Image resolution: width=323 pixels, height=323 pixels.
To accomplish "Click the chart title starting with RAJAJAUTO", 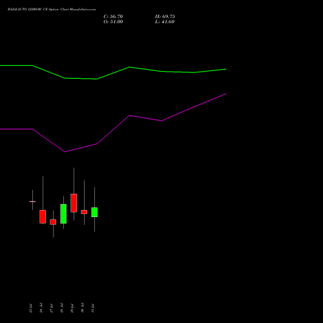I will [x=52, y=10].
